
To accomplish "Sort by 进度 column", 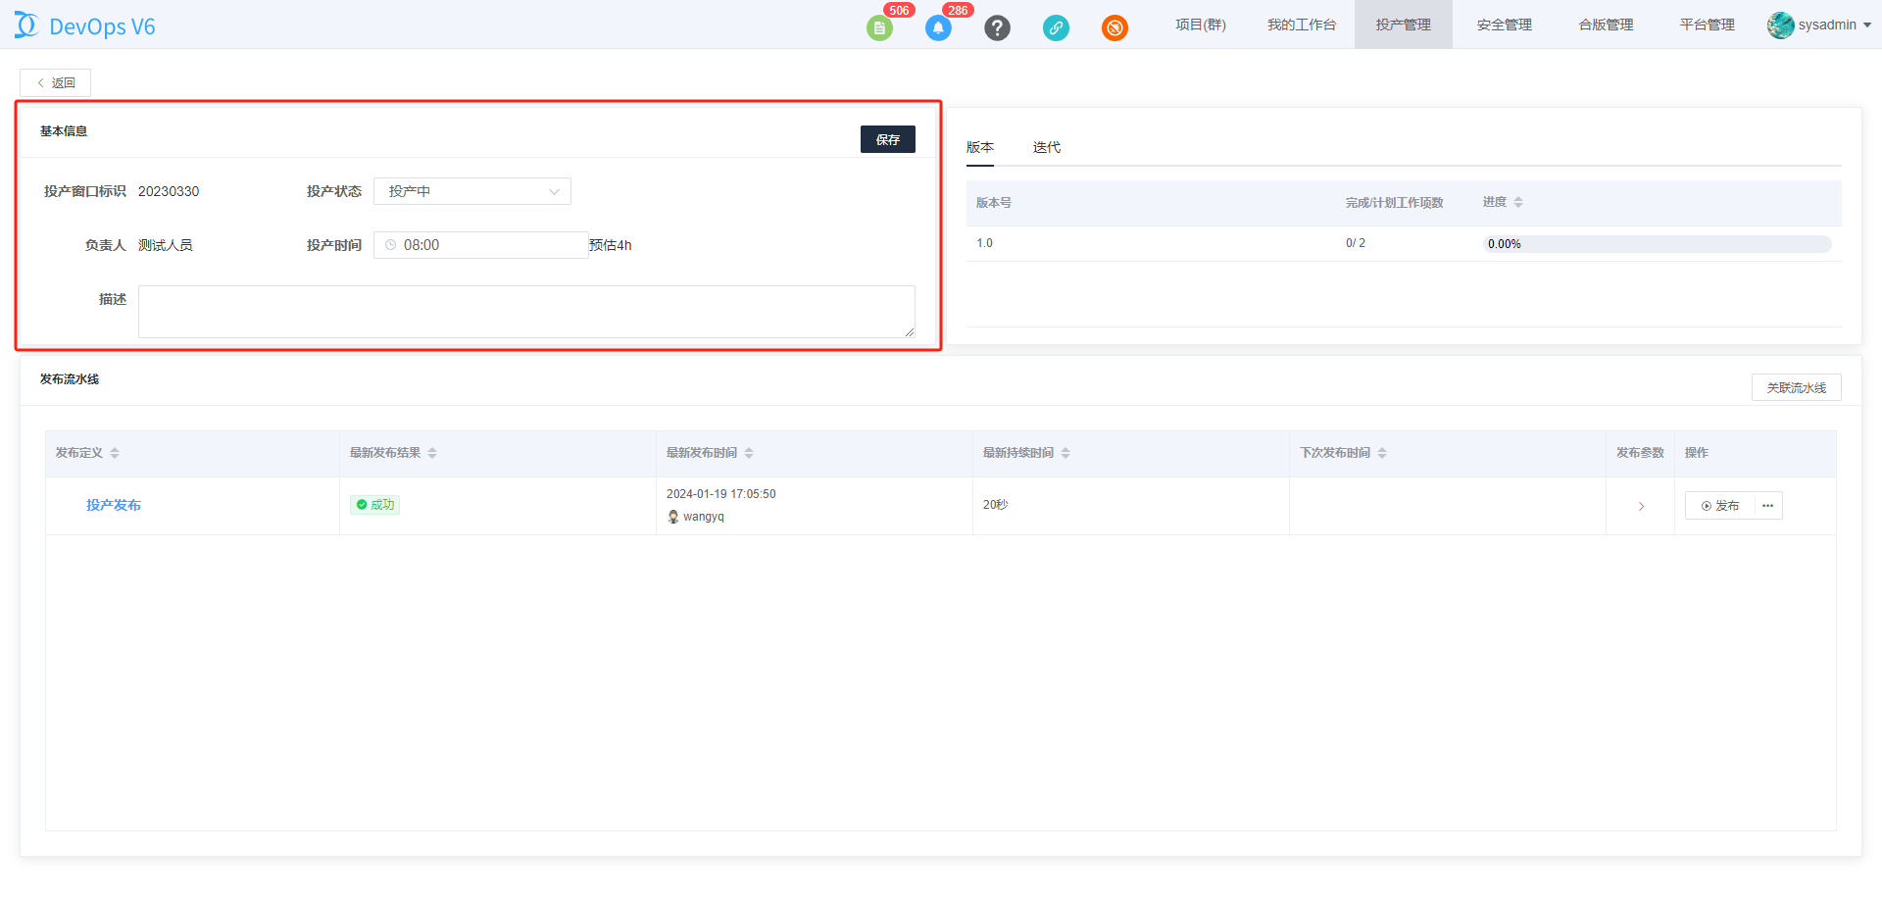I will click(x=1517, y=202).
